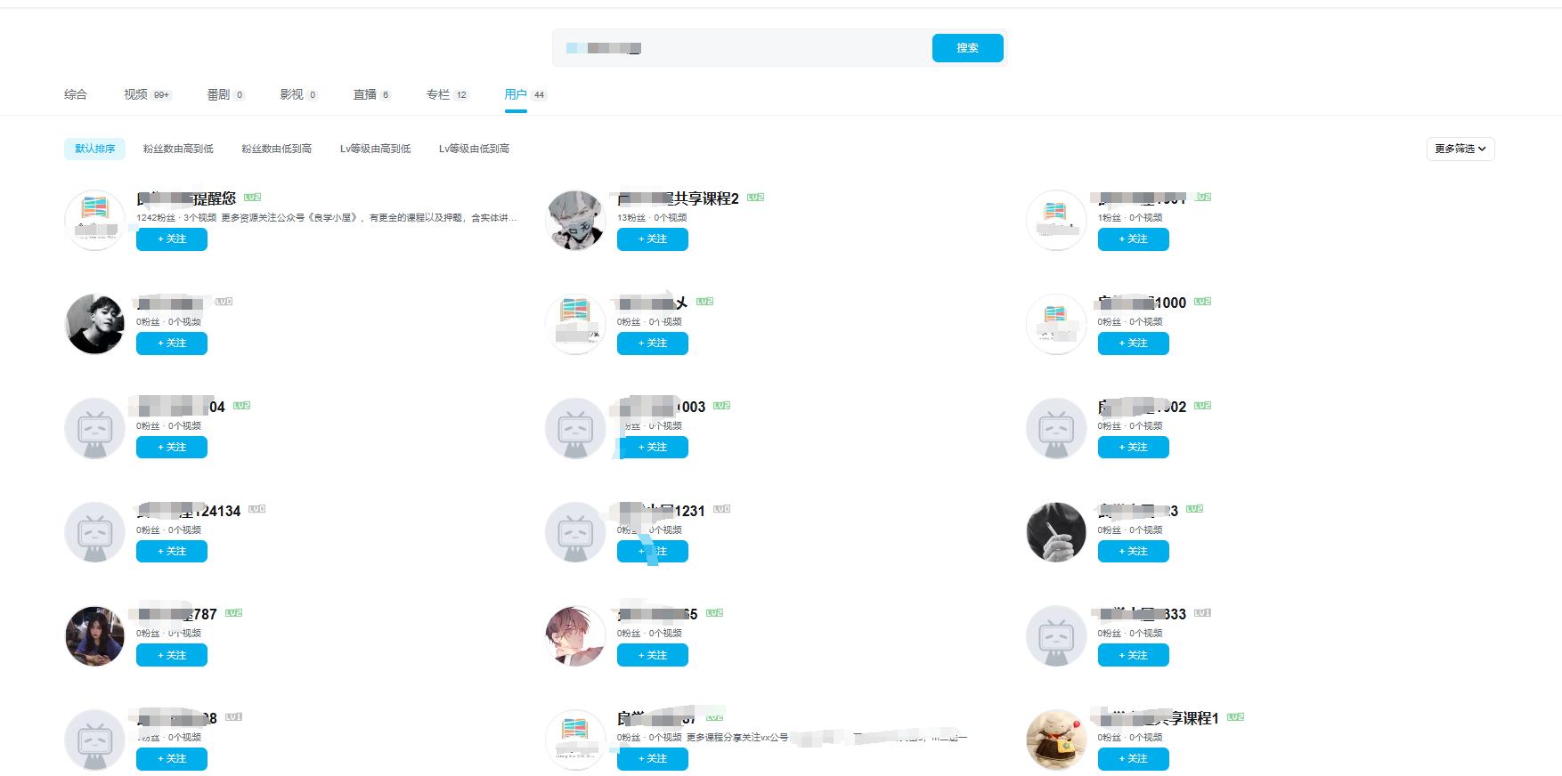Open avatar of user ending in 提醒您

click(x=94, y=220)
